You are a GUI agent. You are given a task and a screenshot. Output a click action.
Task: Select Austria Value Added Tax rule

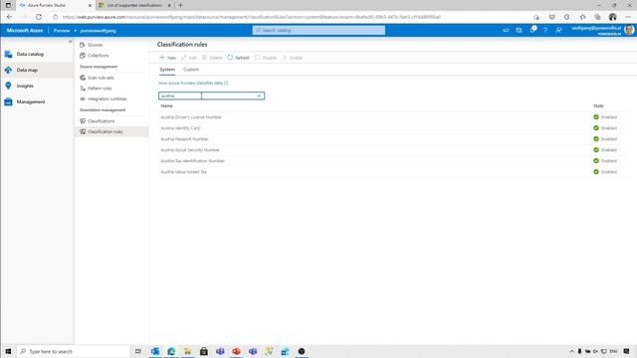[x=183, y=172]
